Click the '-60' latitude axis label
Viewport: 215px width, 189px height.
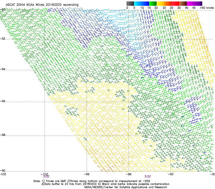3,170
